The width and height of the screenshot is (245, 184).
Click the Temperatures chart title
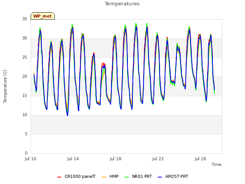coord(122,4)
